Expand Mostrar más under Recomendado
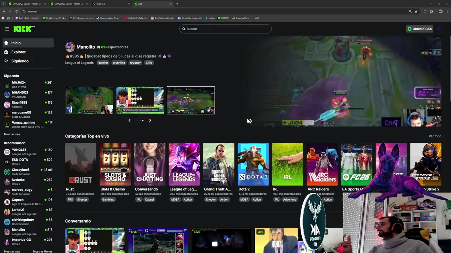This screenshot has width=451, height=253. pyautogui.click(x=12, y=252)
